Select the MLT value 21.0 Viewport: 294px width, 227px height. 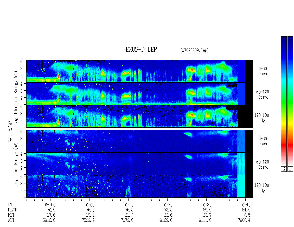[x=129, y=215]
